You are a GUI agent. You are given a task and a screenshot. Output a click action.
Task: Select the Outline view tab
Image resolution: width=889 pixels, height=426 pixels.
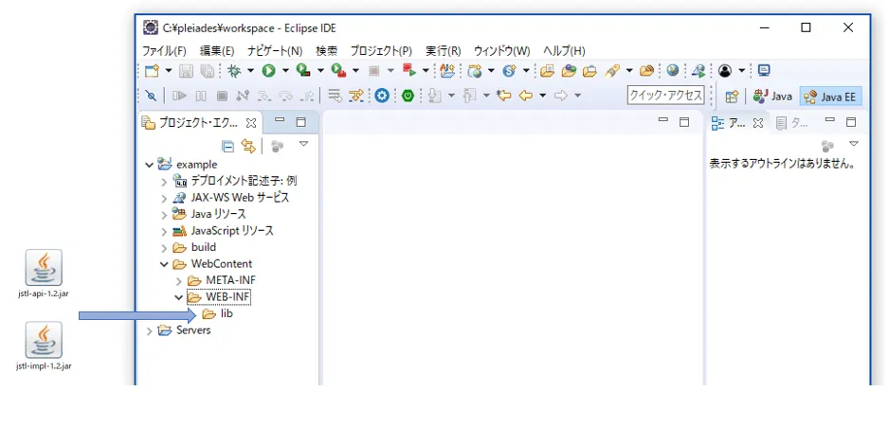[x=737, y=123]
